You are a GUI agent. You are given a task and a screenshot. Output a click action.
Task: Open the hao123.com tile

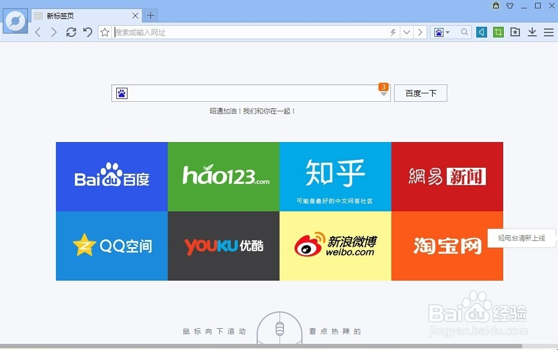[x=224, y=177]
